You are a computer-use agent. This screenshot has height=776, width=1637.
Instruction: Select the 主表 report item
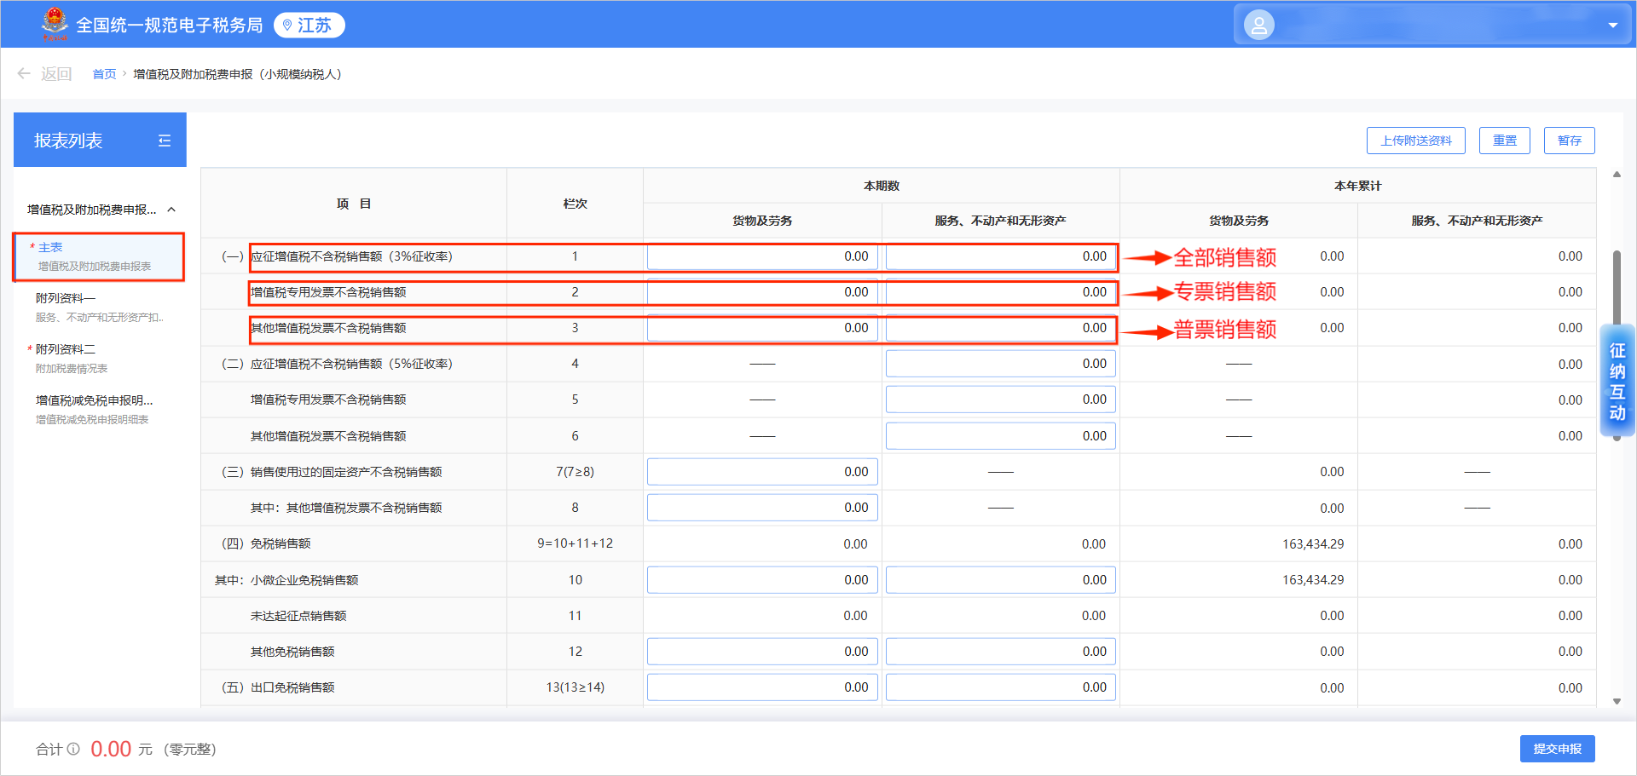click(99, 256)
